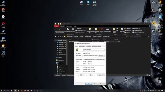Click Cancel (Отмена) button in properties dialog
The height and width of the screenshot is (92, 165).
tap(96, 84)
